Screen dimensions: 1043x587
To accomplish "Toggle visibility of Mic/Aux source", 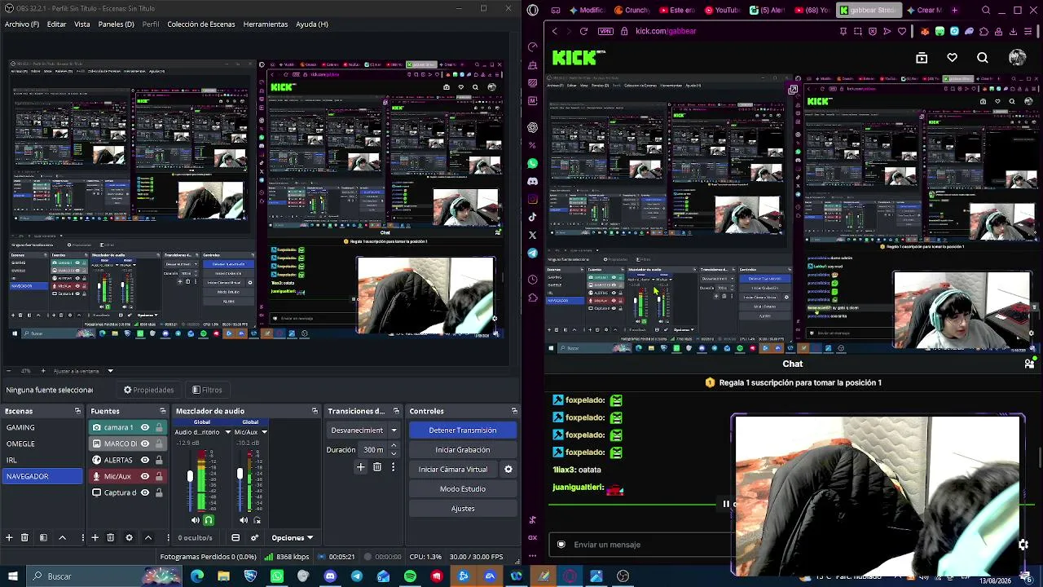I will pyautogui.click(x=145, y=476).
